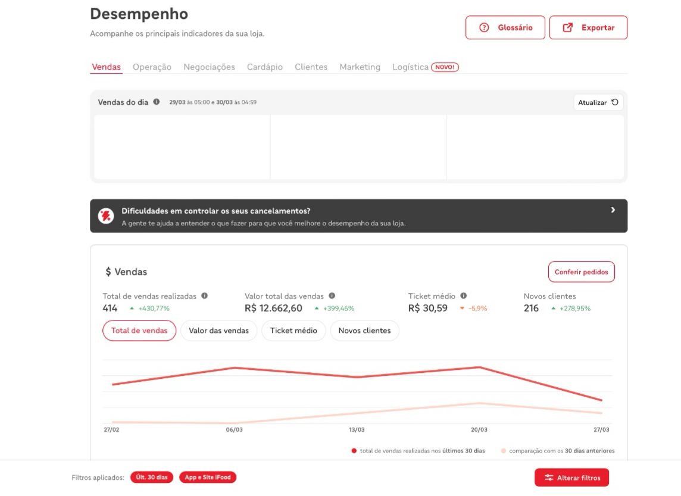Switch to the Operação tab

click(152, 67)
